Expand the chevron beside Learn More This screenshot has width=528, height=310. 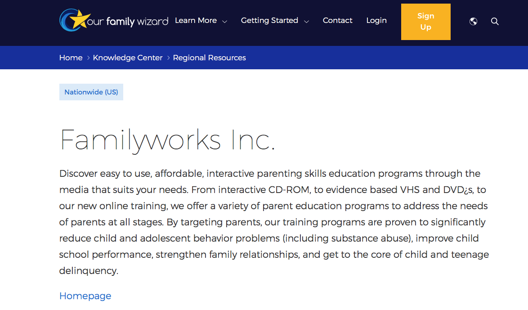(x=225, y=22)
